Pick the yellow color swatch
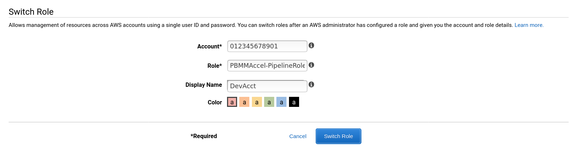This screenshot has width=578, height=151. pos(257,102)
